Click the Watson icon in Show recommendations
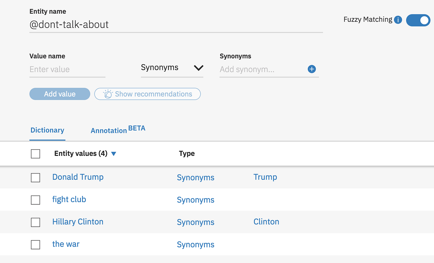 coord(108,94)
